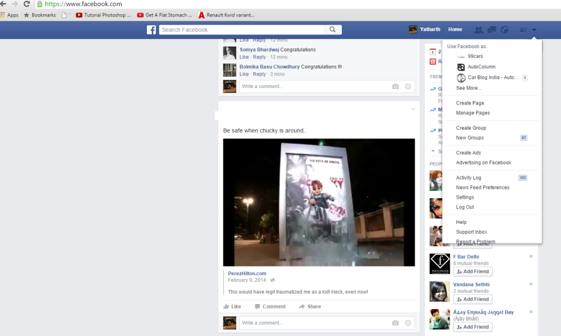Image resolution: width=561 pixels, height=336 pixels.
Task: Select Settings from the account menu
Action: tap(465, 197)
